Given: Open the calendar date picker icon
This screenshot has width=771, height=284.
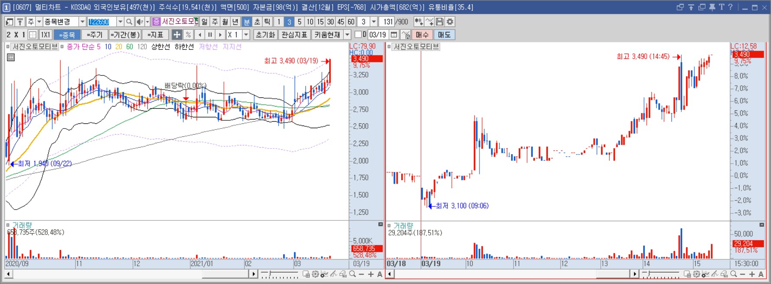Looking at the screenshot, I should (394, 35).
